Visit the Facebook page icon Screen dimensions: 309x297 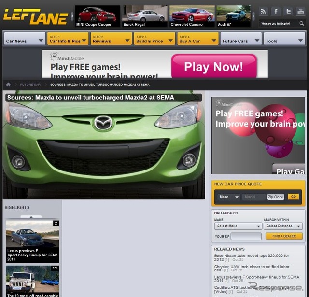(276, 12)
